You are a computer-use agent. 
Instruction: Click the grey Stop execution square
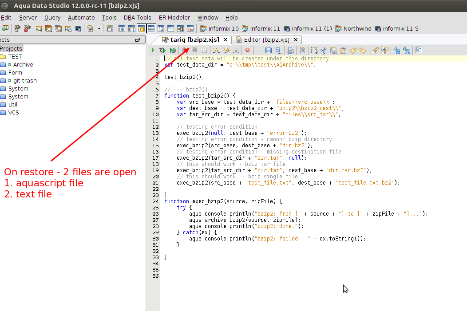point(194,50)
